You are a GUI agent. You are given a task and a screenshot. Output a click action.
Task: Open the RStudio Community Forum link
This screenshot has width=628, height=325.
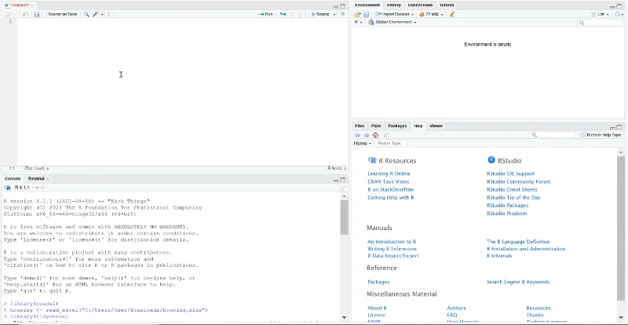tap(519, 181)
